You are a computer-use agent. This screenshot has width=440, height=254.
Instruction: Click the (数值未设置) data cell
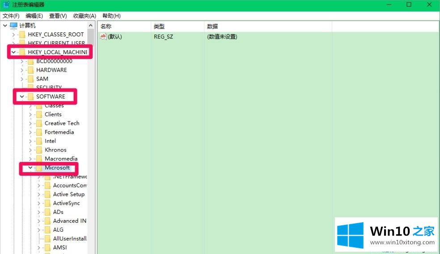click(x=222, y=37)
